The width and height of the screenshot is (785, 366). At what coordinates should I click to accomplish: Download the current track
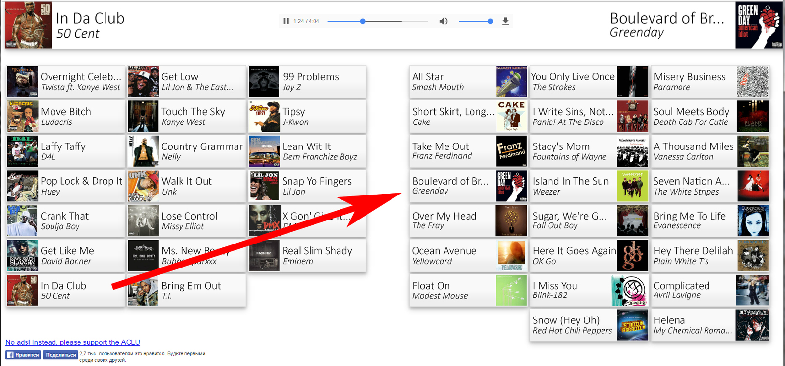click(505, 21)
